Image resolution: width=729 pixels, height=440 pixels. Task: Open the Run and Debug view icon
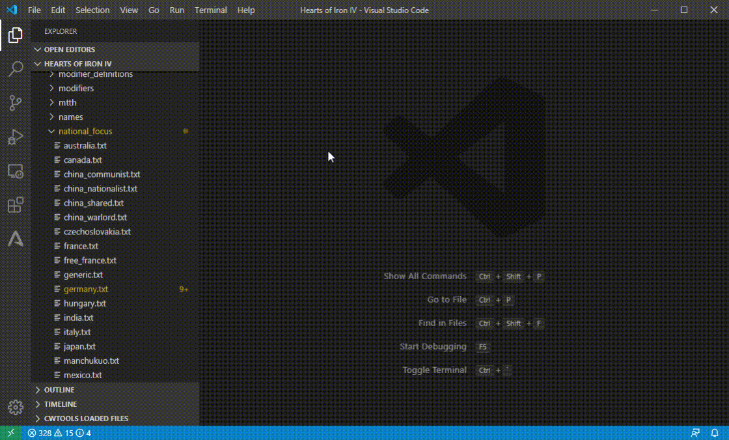(x=16, y=137)
